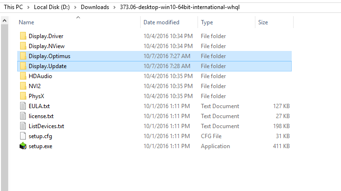Viewport: 341px width, 191px height.
Task: Sort by the Date modified column header
Action: [x=161, y=22]
